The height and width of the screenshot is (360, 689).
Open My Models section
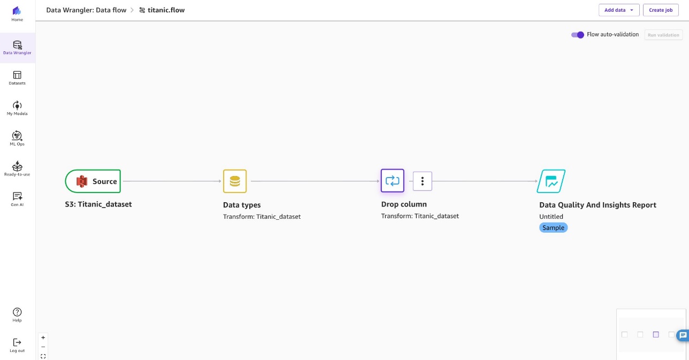(x=17, y=109)
